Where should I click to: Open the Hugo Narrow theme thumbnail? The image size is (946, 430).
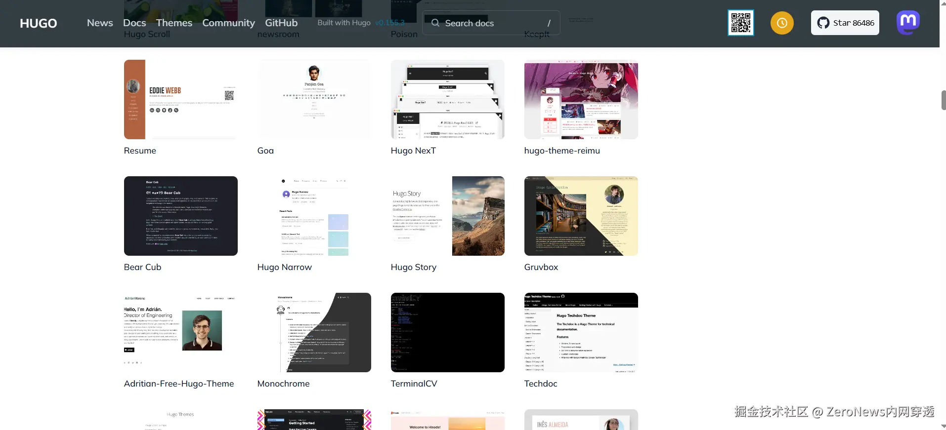point(314,216)
